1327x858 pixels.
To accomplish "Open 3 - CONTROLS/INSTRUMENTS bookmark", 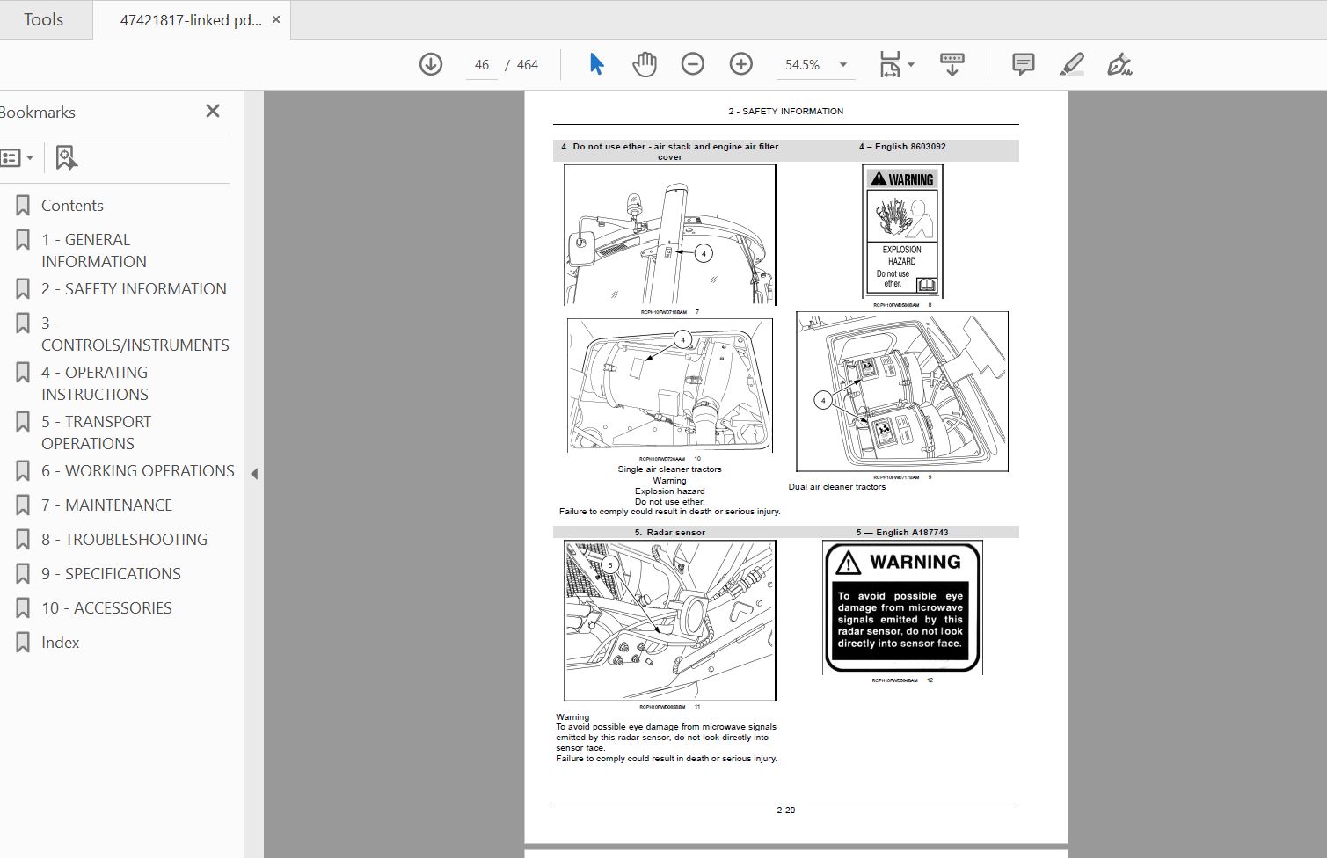I will pos(135,334).
